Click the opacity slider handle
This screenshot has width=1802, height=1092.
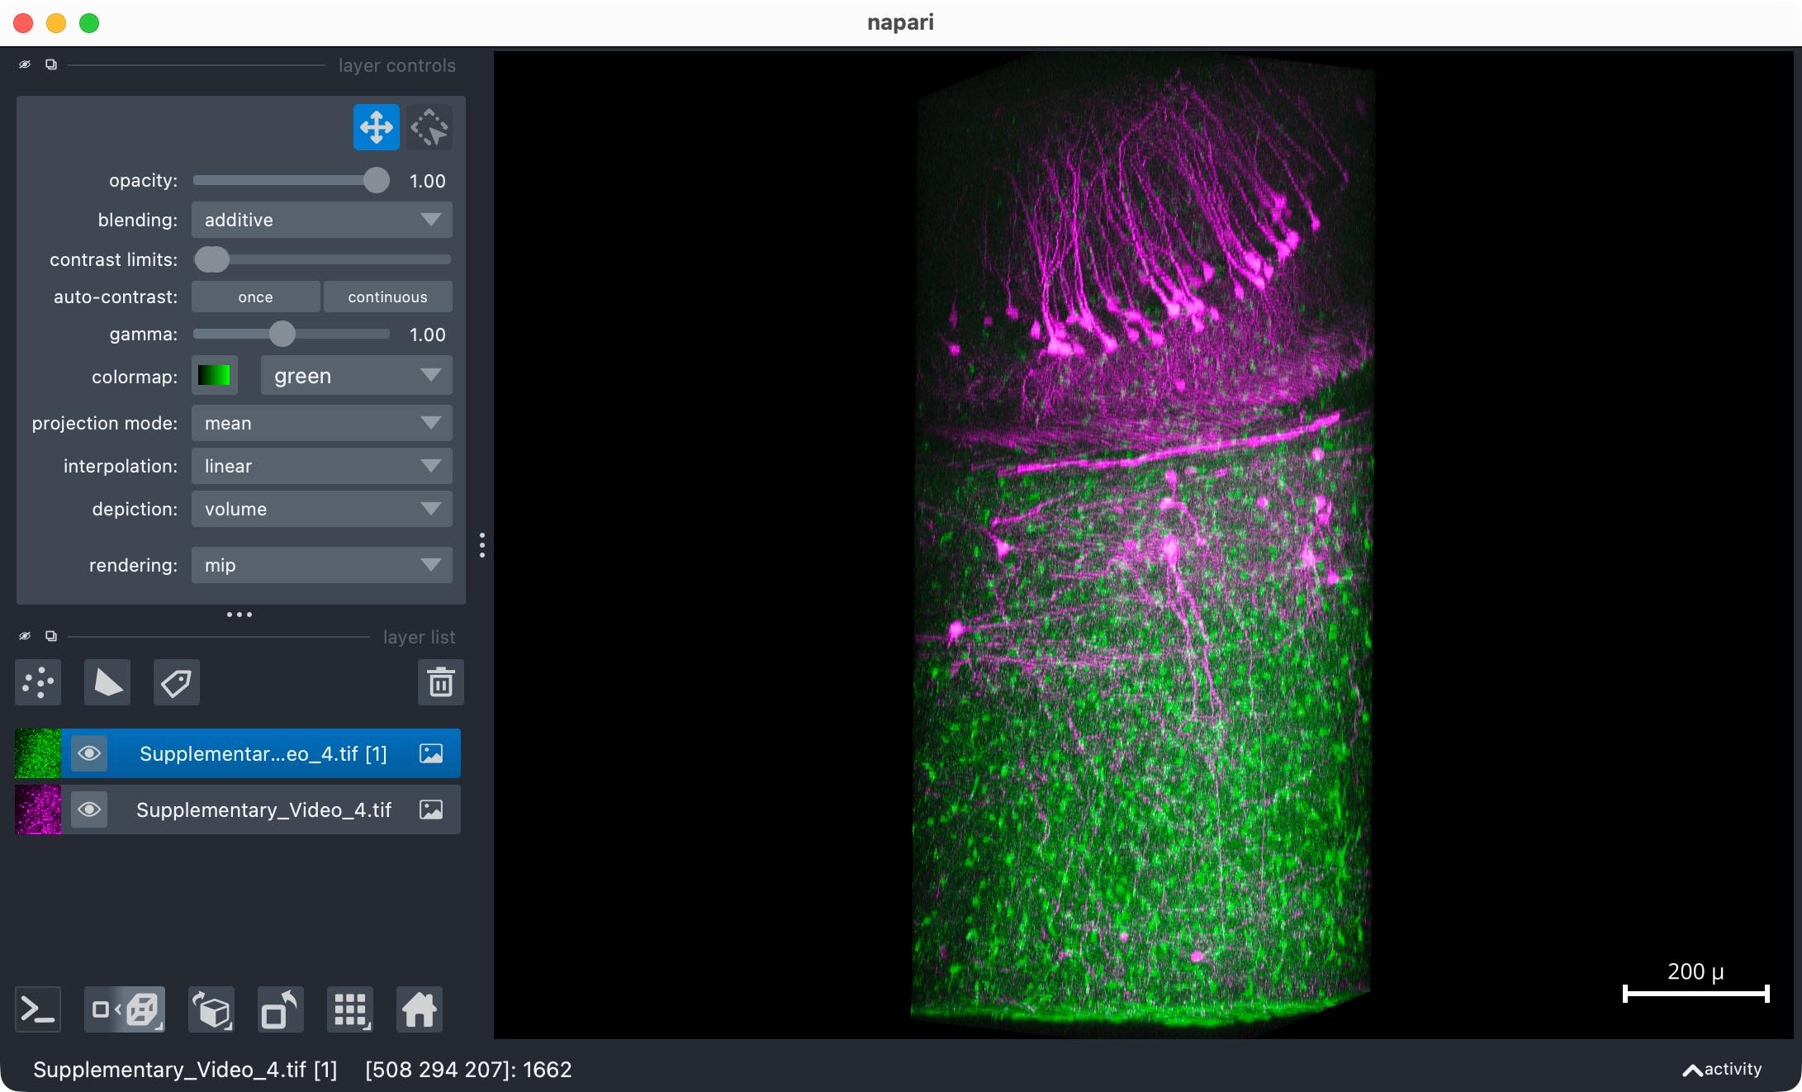[x=377, y=180]
